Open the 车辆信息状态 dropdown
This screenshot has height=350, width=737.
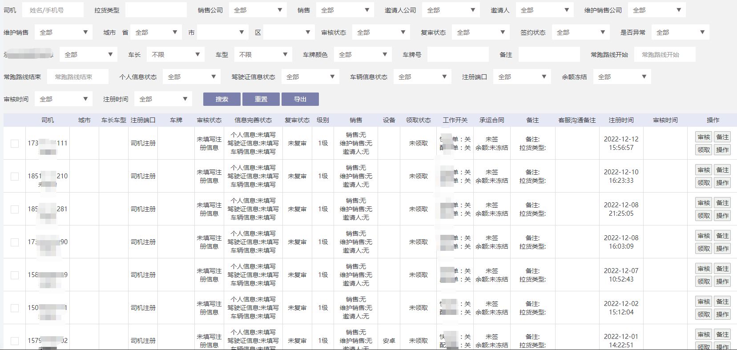click(x=423, y=76)
